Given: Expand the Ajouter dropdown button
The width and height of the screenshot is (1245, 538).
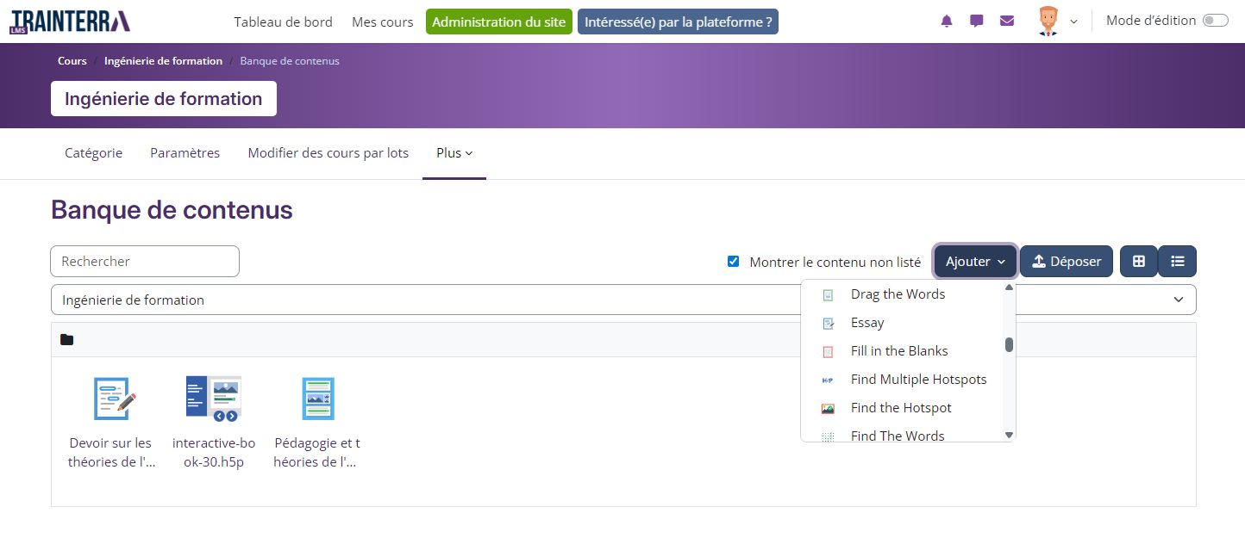Looking at the screenshot, I should pyautogui.click(x=975, y=262).
